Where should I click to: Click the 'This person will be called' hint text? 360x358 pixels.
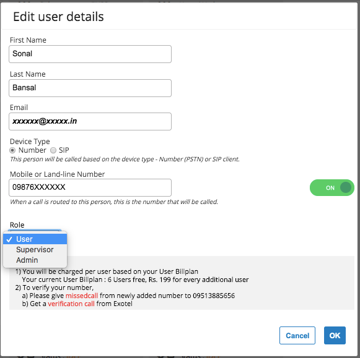(125, 159)
